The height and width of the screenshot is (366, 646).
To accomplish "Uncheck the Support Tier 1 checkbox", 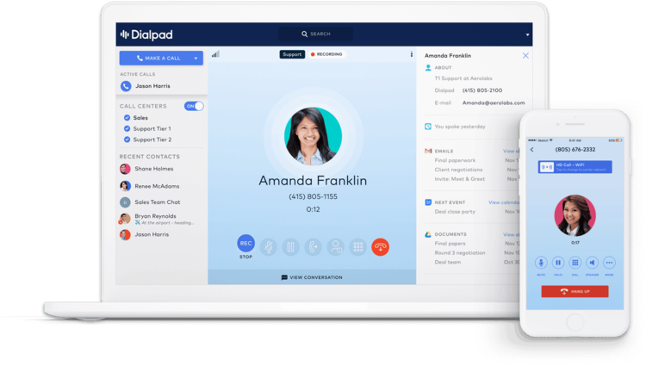I will (127, 128).
